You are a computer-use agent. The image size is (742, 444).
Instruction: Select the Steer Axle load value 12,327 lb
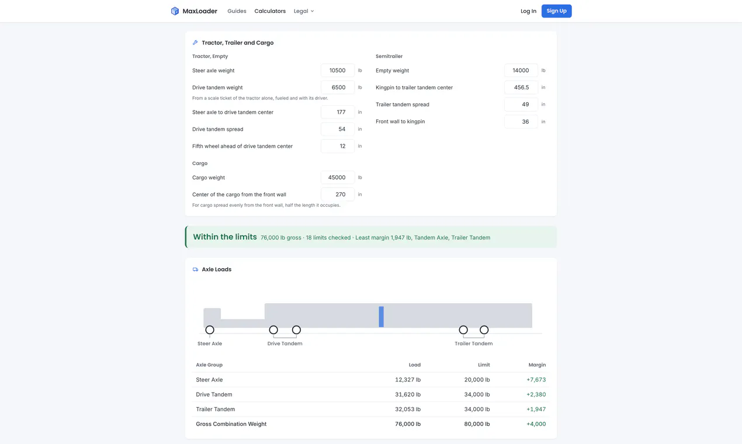coord(408,380)
